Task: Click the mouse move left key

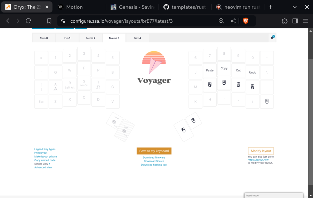Action: 210,85
